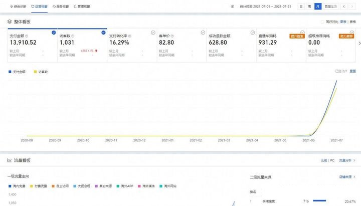Select the 月 time range button
Viewport: 361px width, 206px height.
point(318,7)
